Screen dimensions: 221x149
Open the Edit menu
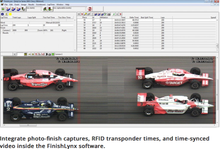(11, 5)
